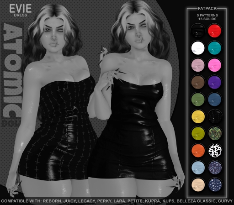This screenshot has width=234, height=205.
Task: Select the orange color swatch
Action: 198,151
